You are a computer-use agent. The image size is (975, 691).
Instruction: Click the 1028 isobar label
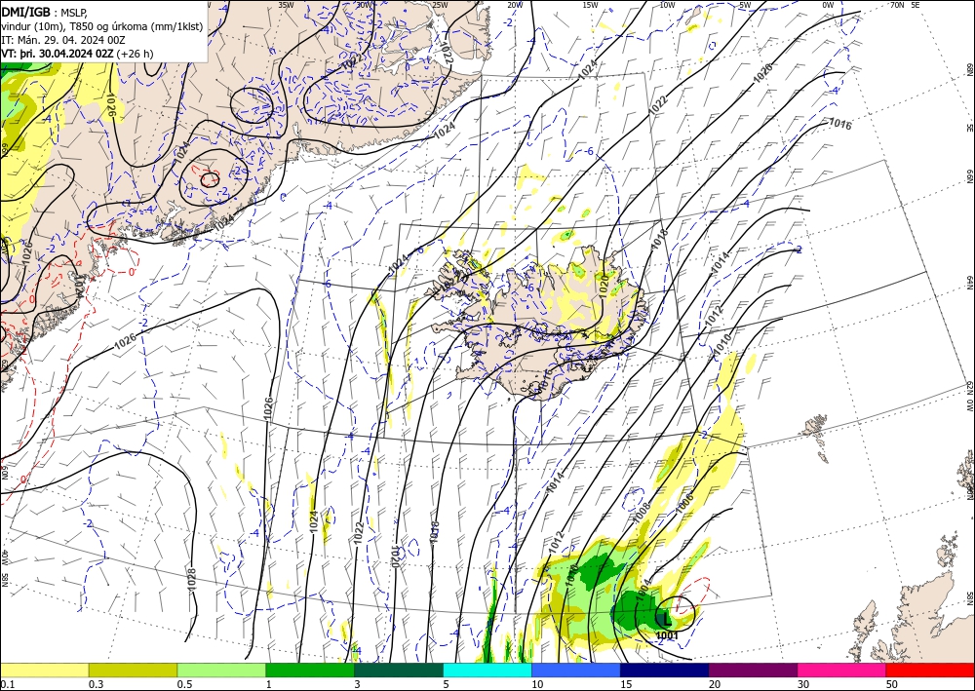tap(191, 579)
